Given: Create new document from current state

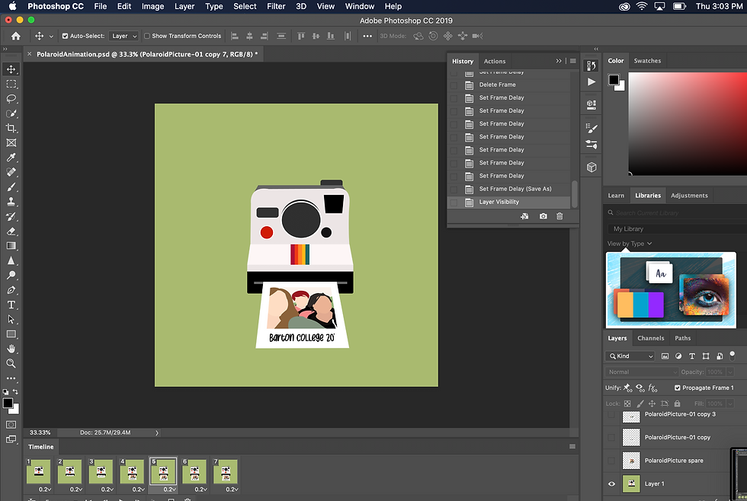Looking at the screenshot, I should 524,216.
